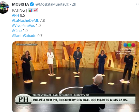Open the #SantoSabado hashtag
Screen dimensions: 139x112
tap(24, 36)
